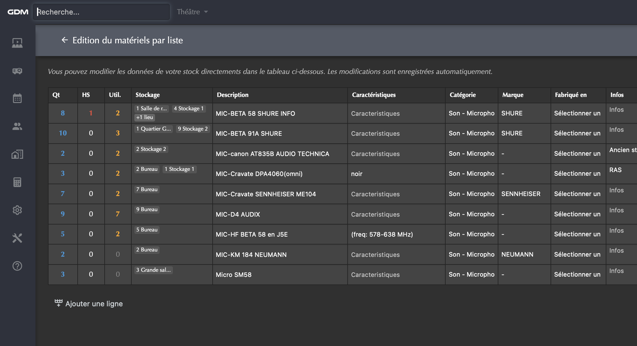Image resolution: width=637 pixels, height=346 pixels.
Task: Open the Théâtre dropdown
Action: [192, 12]
